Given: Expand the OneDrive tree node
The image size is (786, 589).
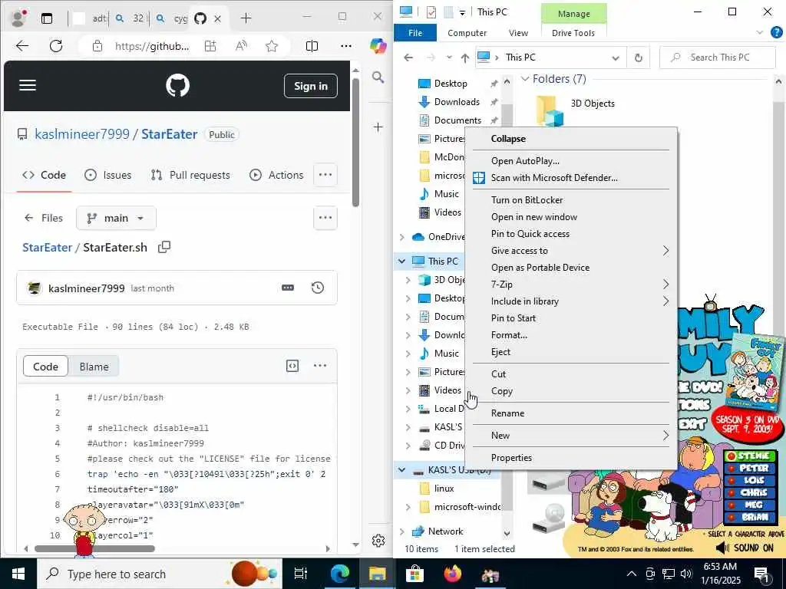Looking at the screenshot, I should pyautogui.click(x=402, y=237).
